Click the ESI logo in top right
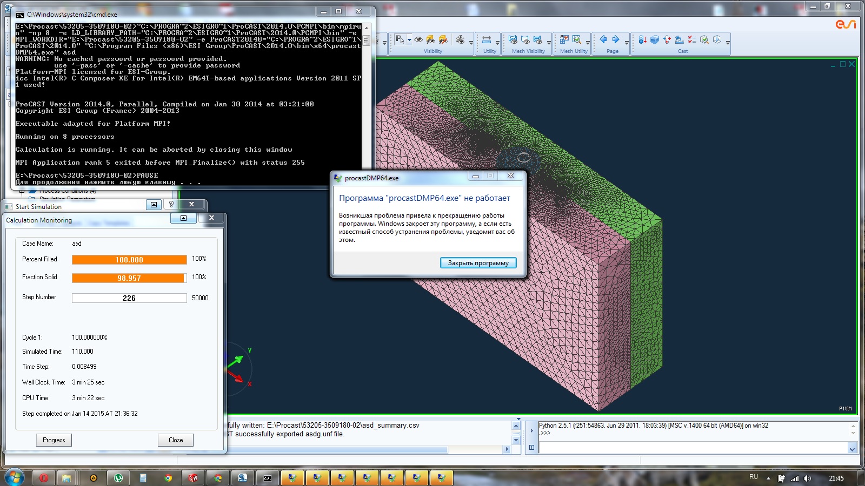The width and height of the screenshot is (865, 486). pyautogui.click(x=846, y=24)
